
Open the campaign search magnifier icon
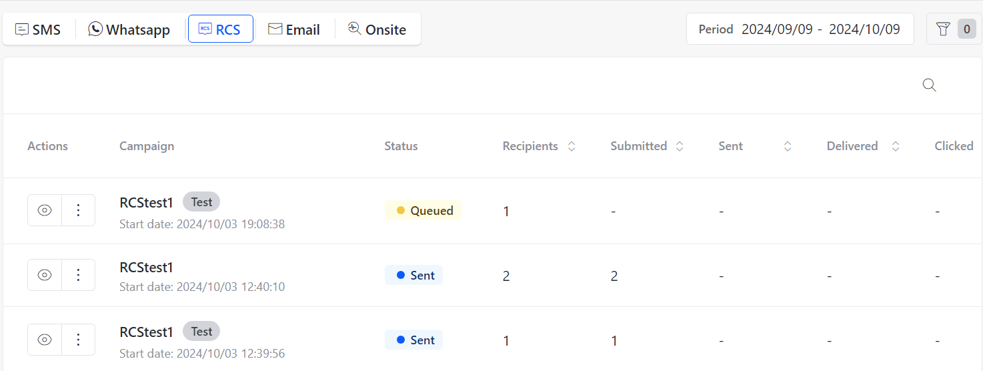coord(929,85)
